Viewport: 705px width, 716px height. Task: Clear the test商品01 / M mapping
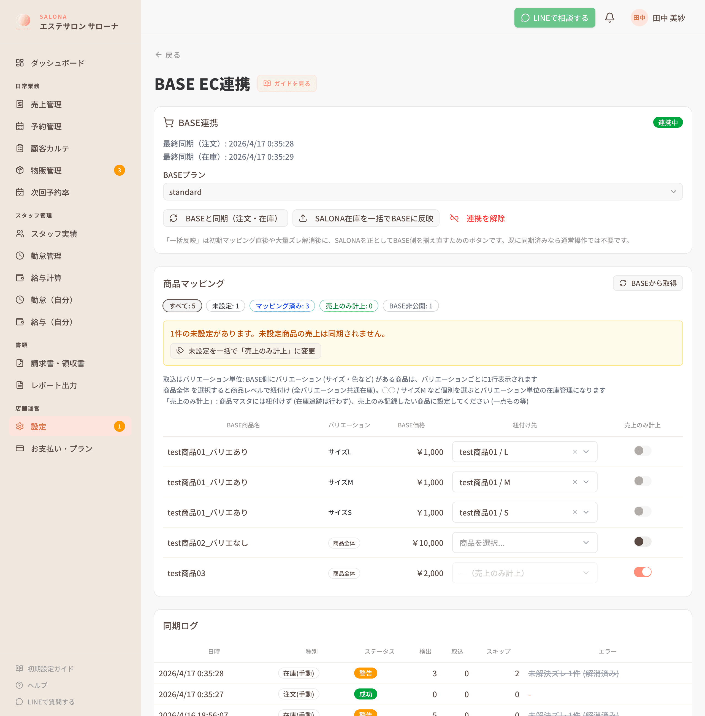tap(575, 482)
